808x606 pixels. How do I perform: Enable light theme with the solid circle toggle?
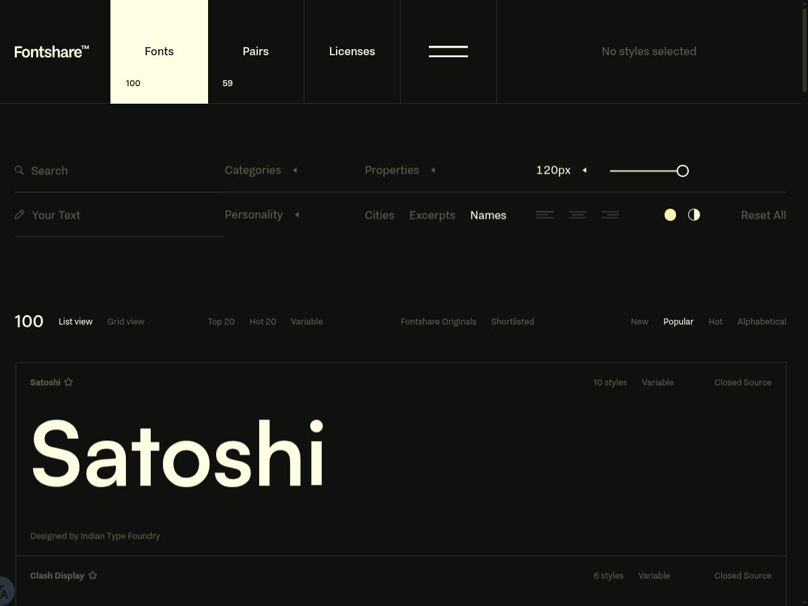click(670, 214)
